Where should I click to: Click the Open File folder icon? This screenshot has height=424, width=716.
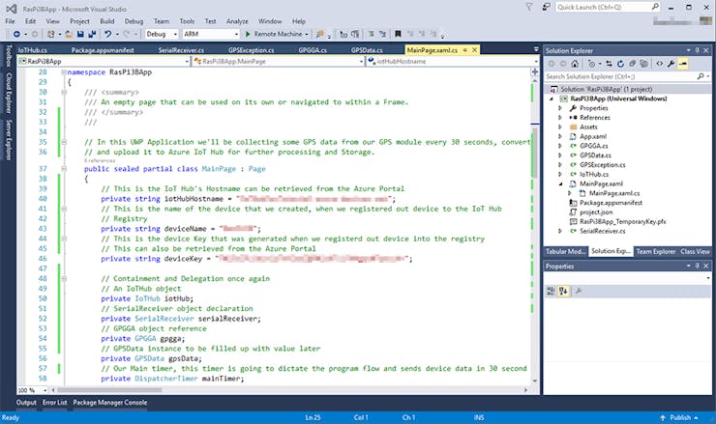69,34
